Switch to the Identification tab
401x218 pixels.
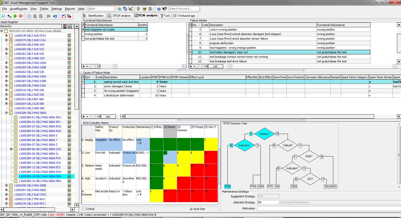[93, 16]
